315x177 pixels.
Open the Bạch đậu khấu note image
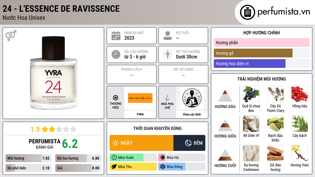click(275, 124)
